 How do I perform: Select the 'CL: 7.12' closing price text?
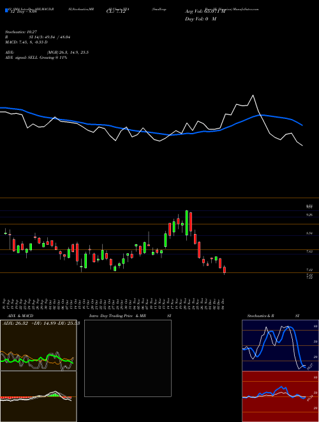tap(116, 12)
